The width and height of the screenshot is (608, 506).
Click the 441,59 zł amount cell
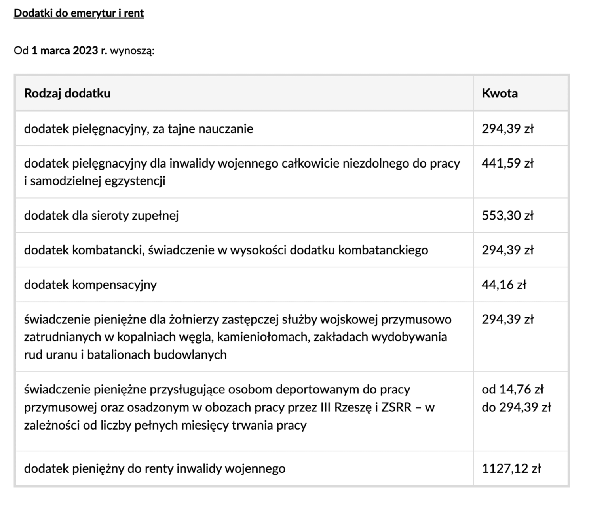(507, 163)
